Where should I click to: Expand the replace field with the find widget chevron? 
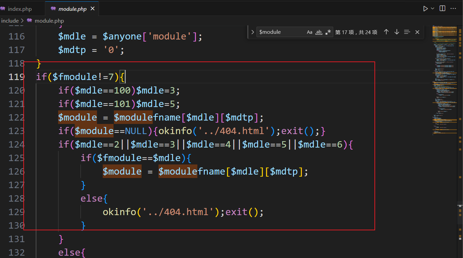click(x=252, y=32)
